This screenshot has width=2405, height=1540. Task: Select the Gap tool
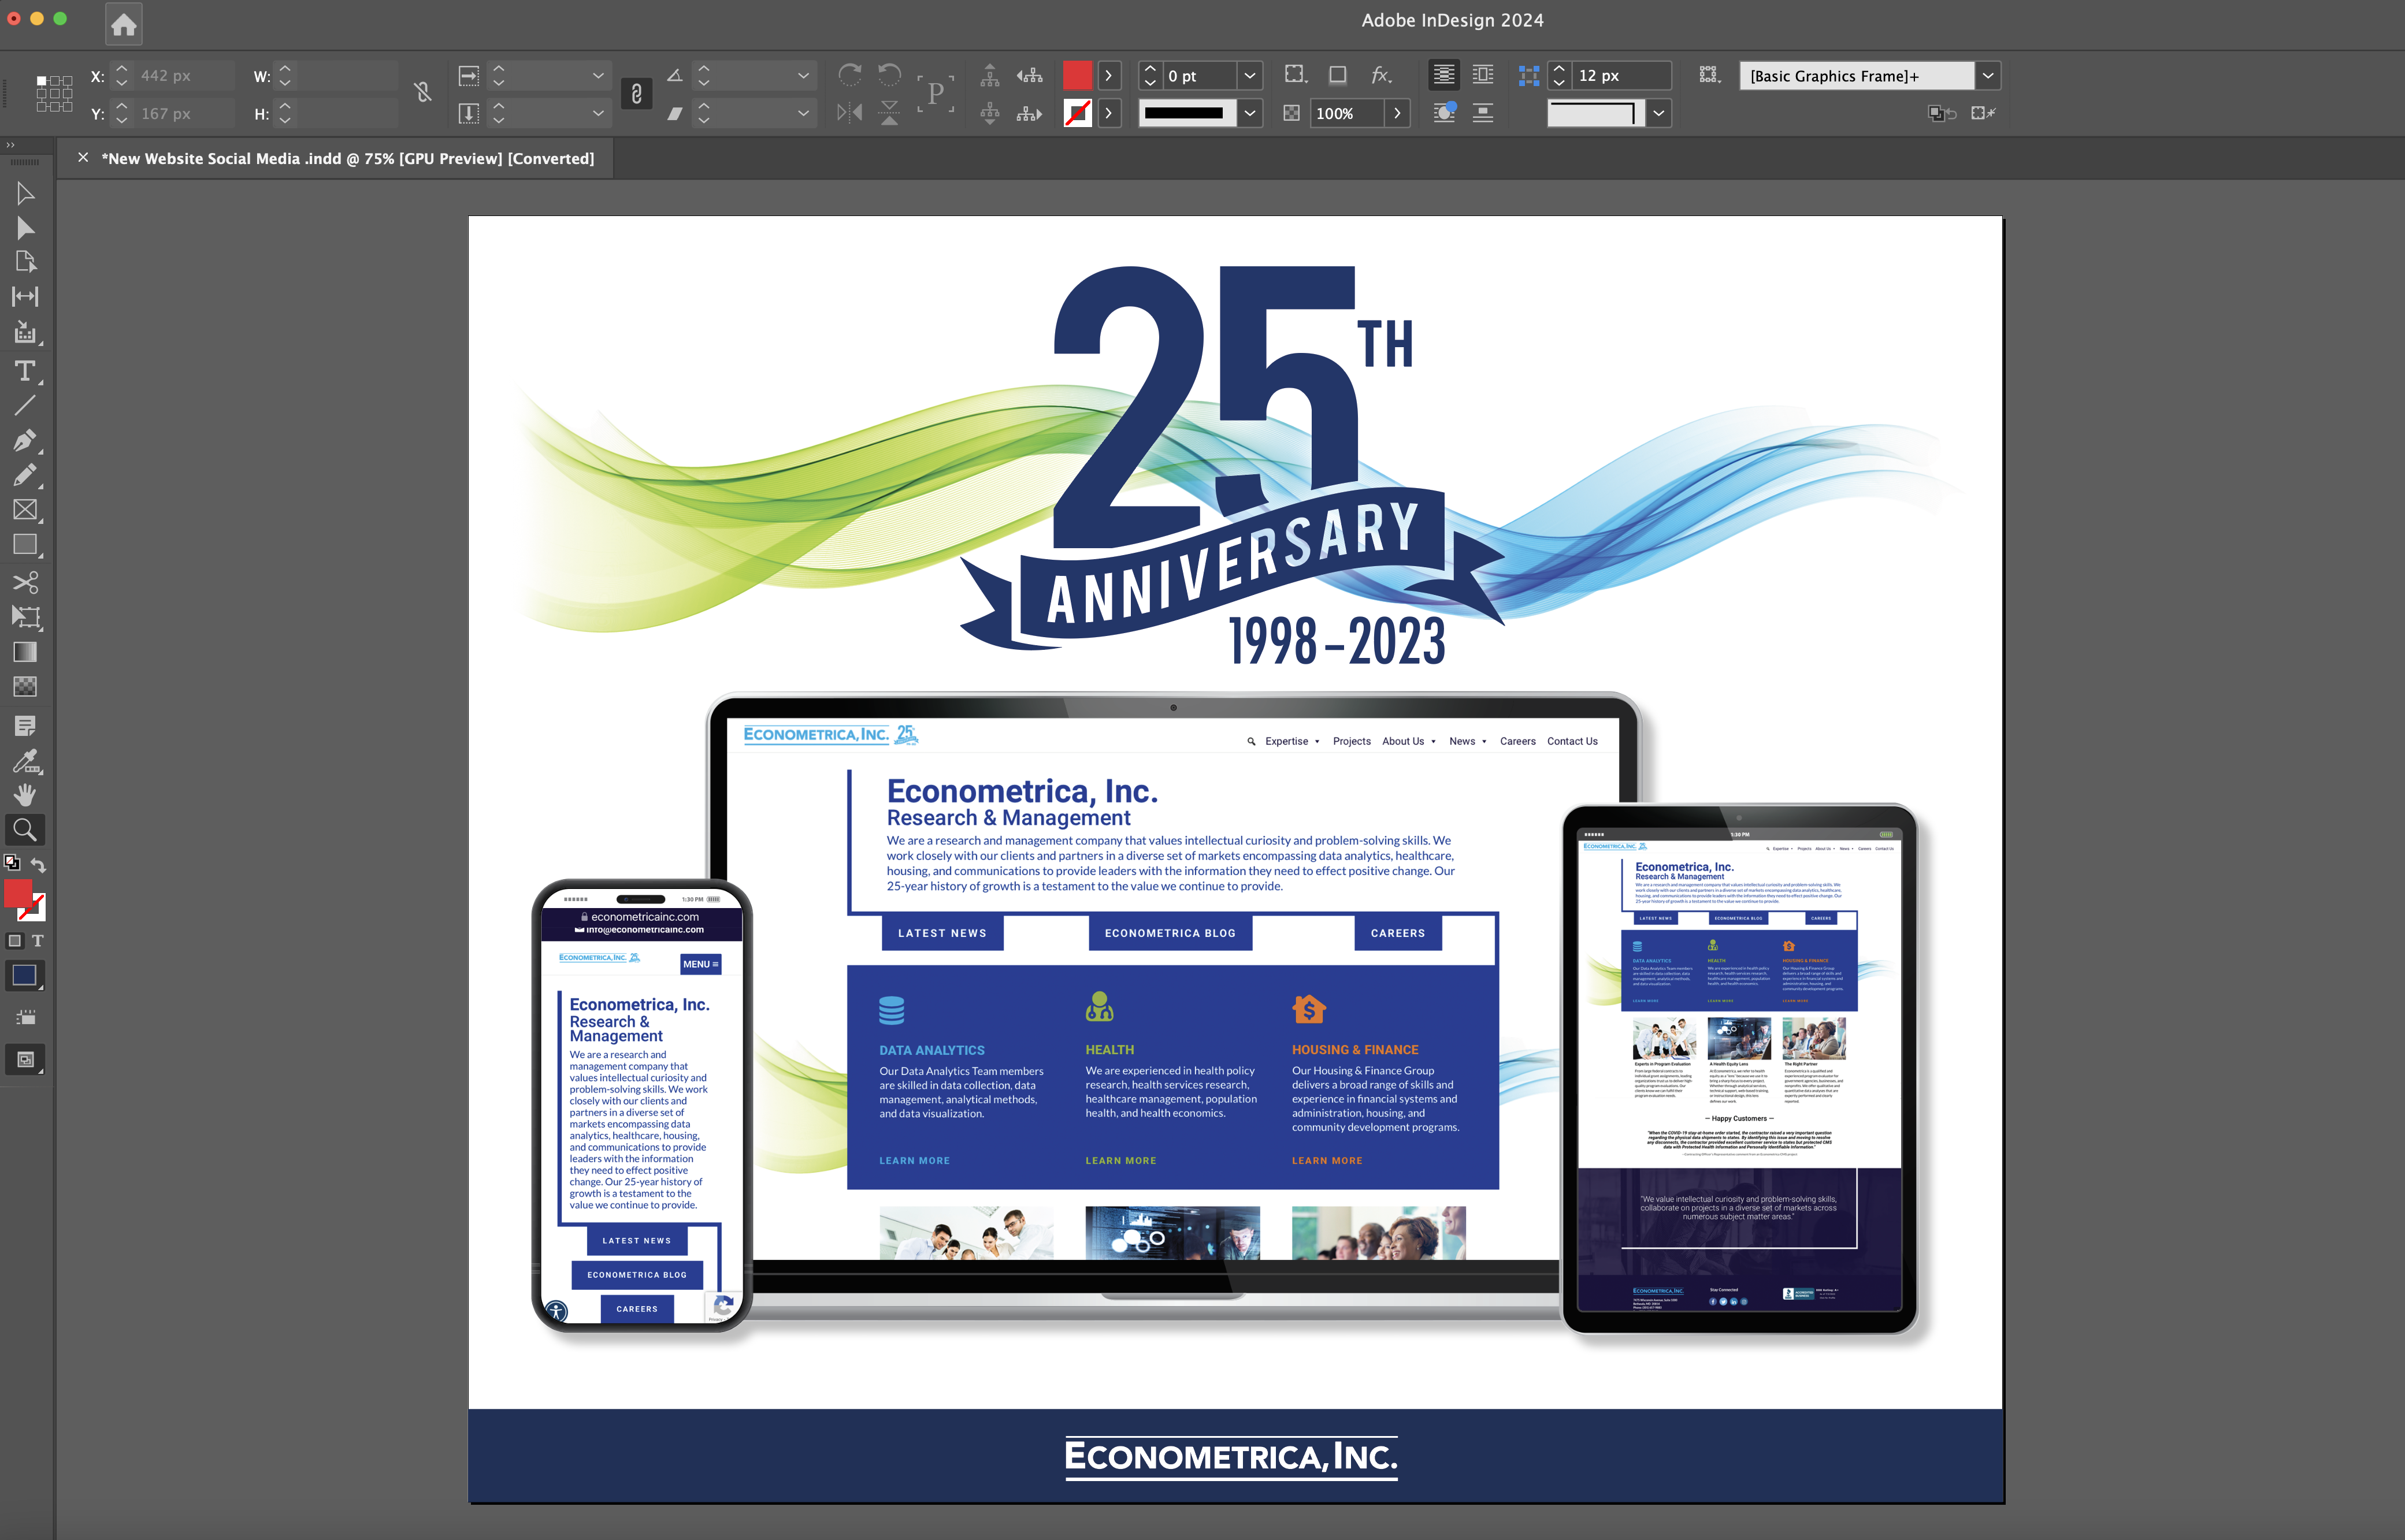pyautogui.click(x=25, y=297)
